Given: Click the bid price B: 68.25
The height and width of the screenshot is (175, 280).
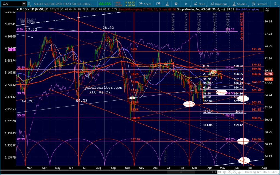Looking at the screenshot, I should click(x=130, y=2).
